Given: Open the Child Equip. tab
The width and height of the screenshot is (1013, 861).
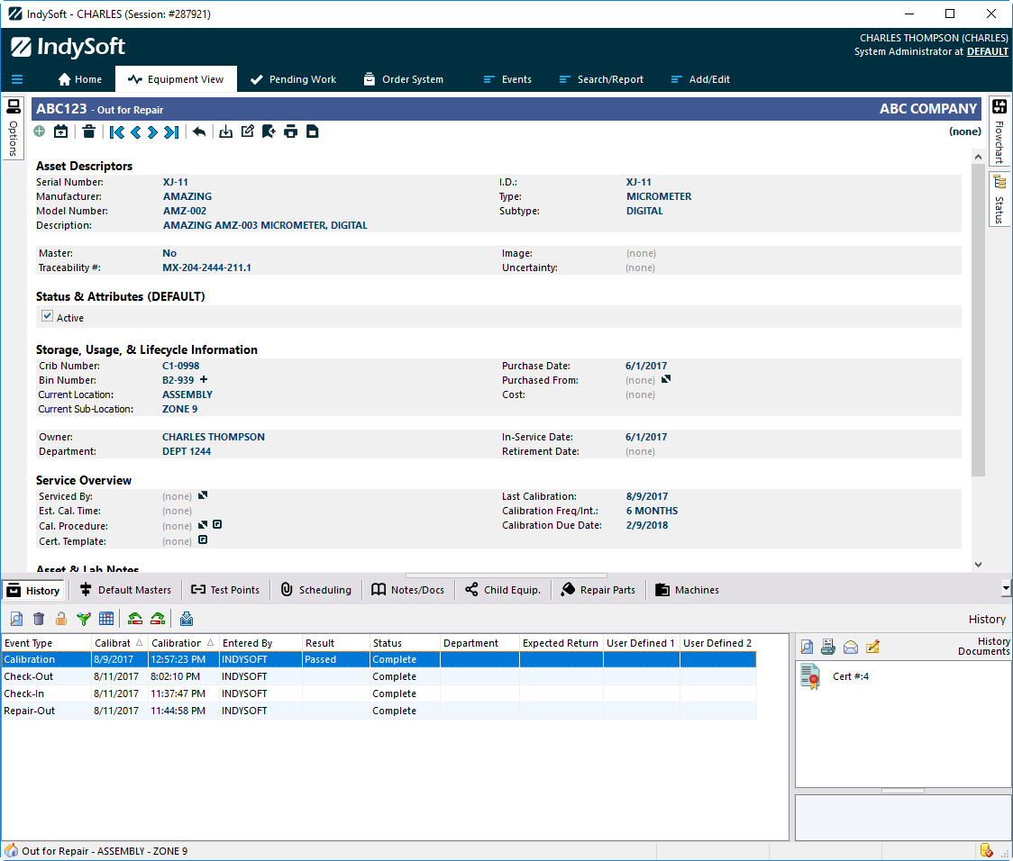Looking at the screenshot, I should [503, 590].
